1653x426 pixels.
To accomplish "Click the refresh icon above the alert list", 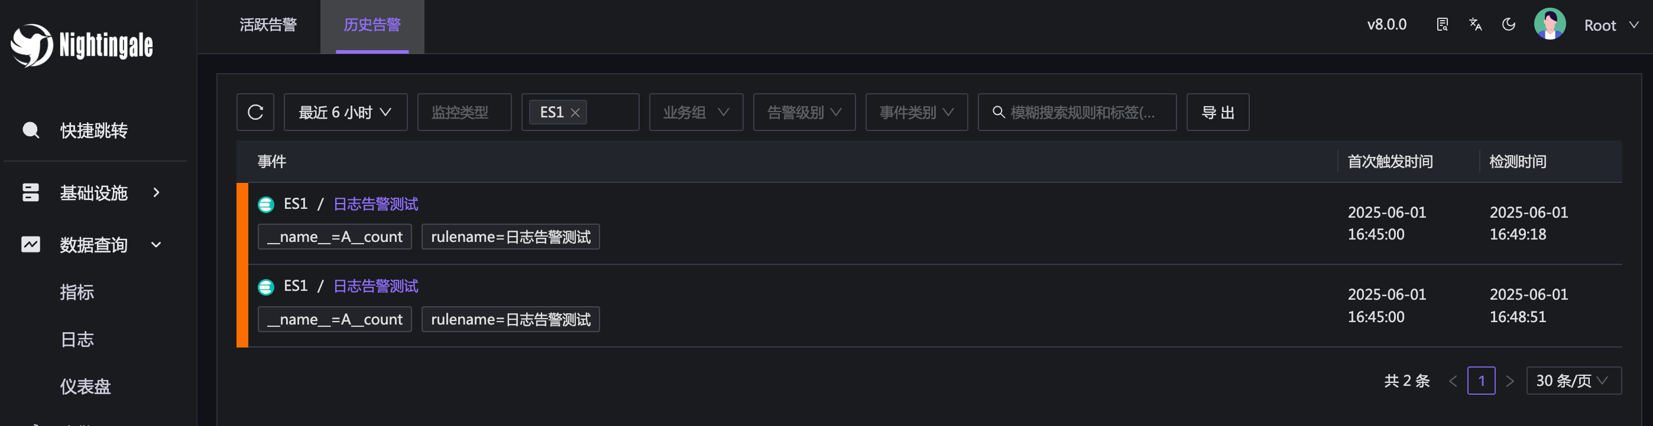I will click(x=255, y=112).
